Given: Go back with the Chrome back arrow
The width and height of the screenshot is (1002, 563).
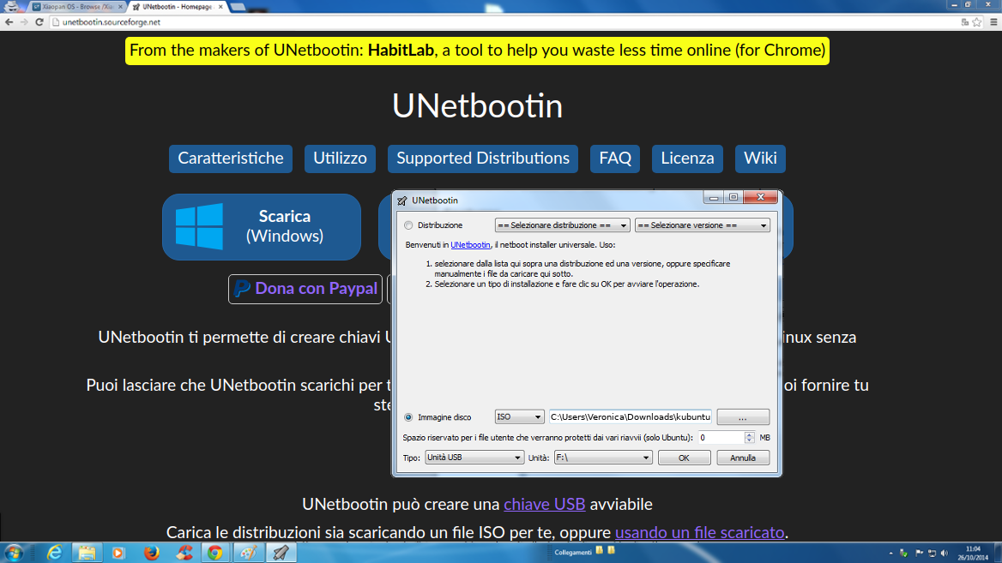Looking at the screenshot, I should point(9,21).
